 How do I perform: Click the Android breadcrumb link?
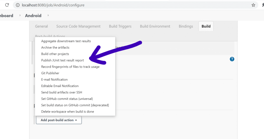point(33,16)
